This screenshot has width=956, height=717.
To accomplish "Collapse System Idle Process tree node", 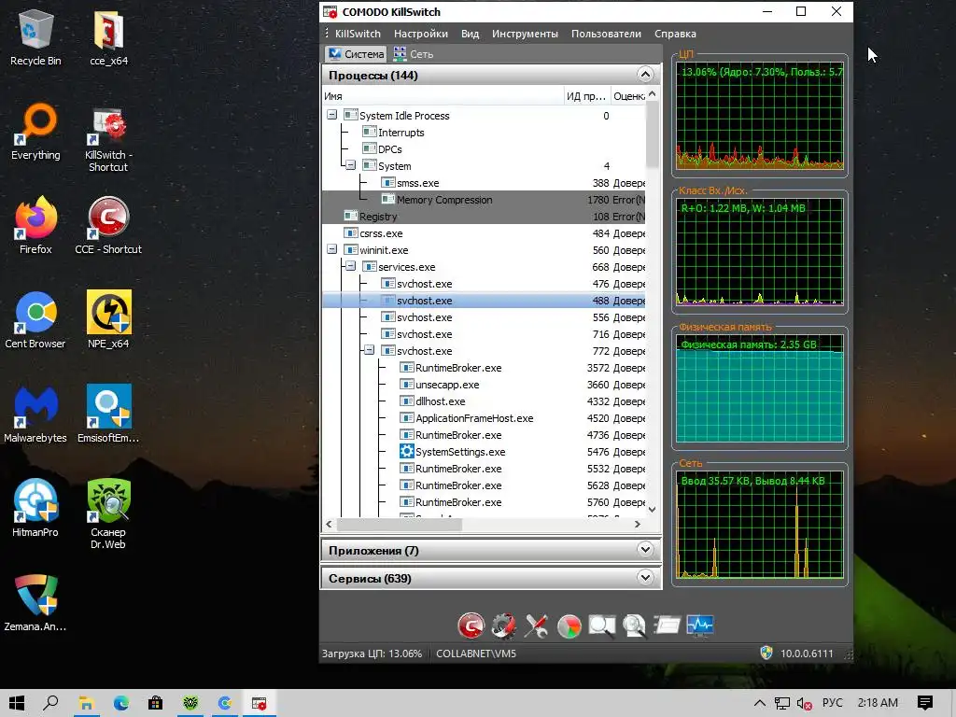I will point(331,115).
